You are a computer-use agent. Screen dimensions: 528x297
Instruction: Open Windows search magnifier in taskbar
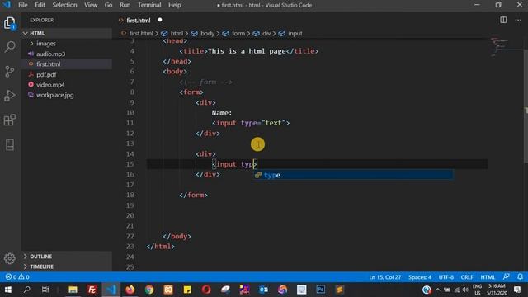(27, 290)
